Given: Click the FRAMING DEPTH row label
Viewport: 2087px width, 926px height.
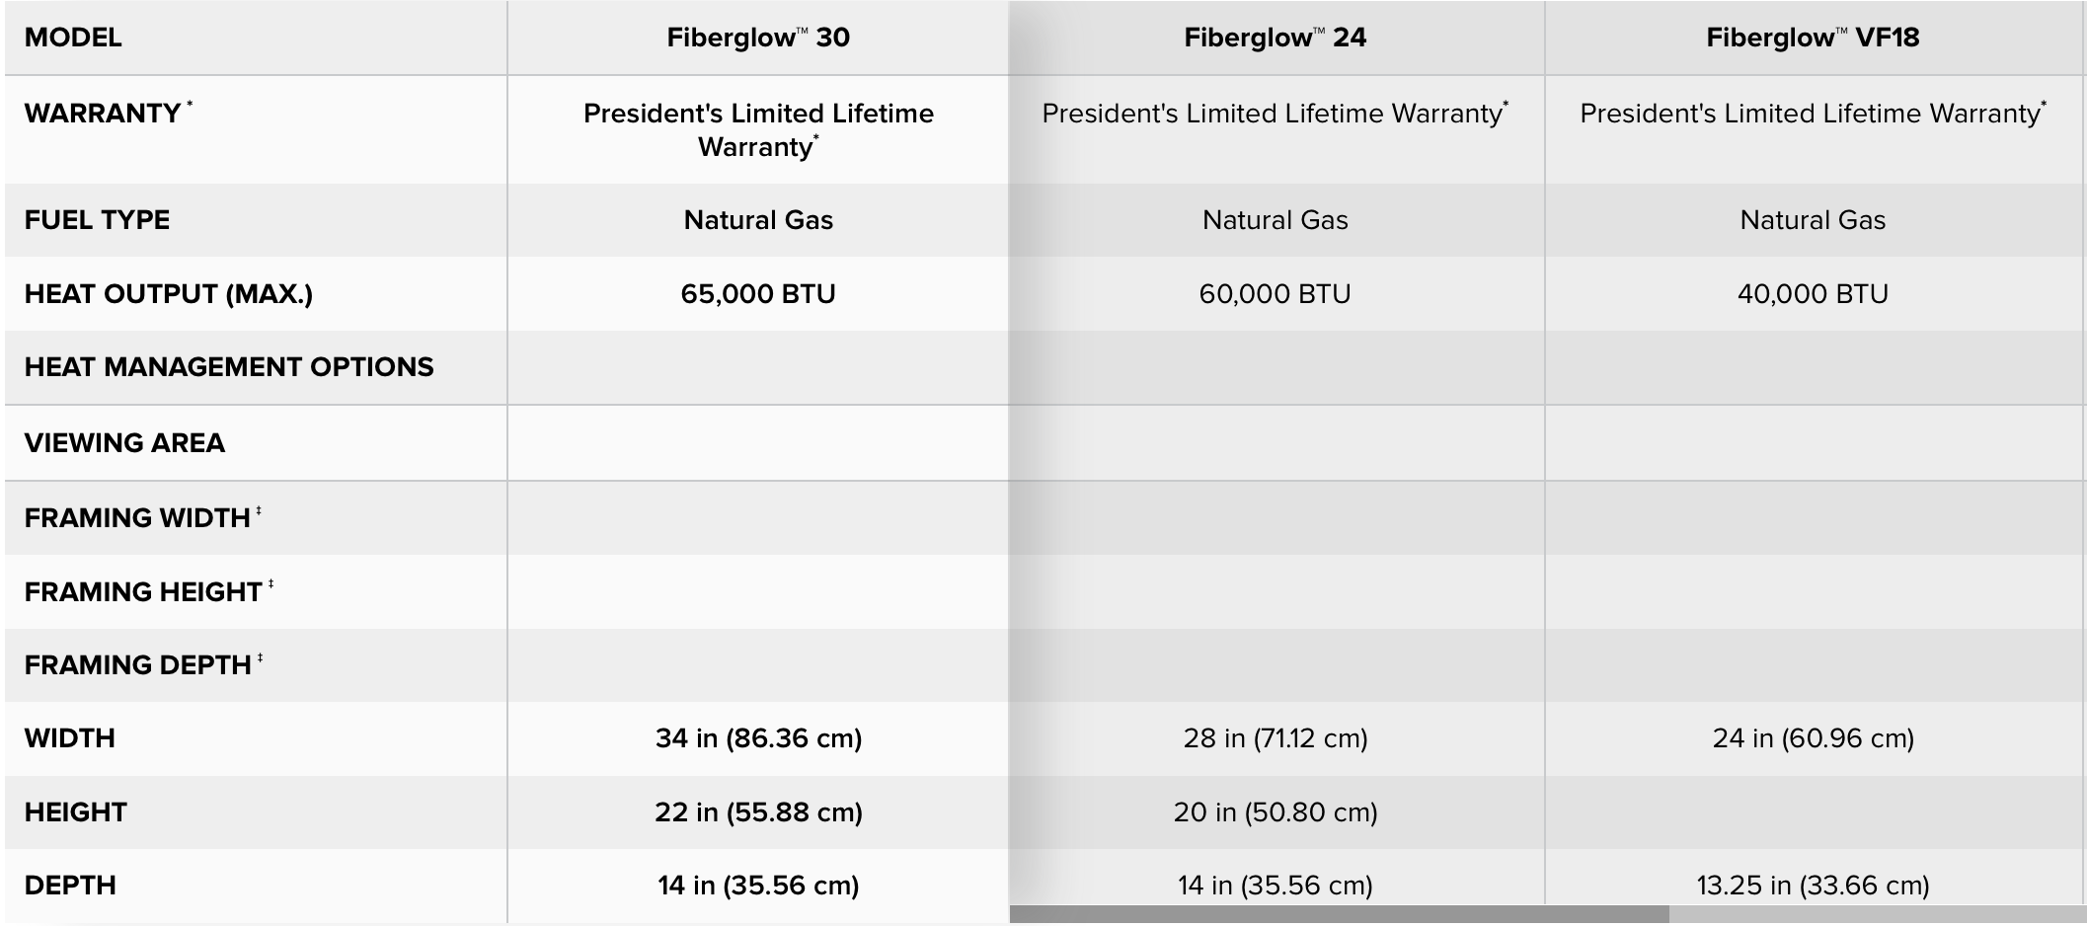Looking at the screenshot, I should point(138,665).
